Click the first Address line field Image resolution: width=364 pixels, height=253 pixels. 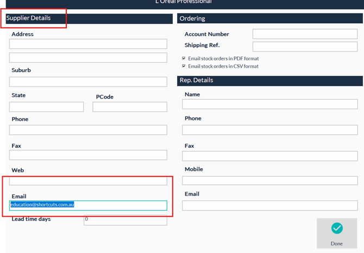pos(88,44)
